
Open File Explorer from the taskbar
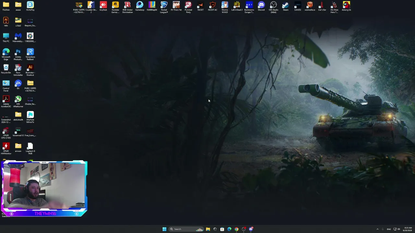pyautogui.click(x=208, y=229)
